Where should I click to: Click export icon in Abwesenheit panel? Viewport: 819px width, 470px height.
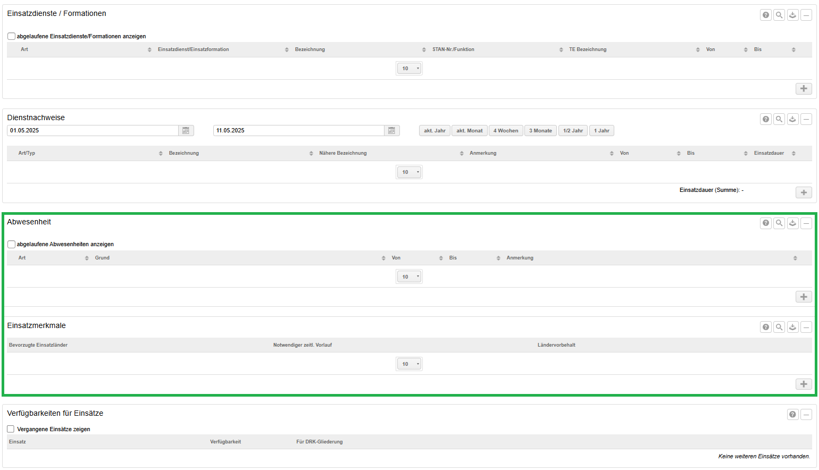point(792,223)
